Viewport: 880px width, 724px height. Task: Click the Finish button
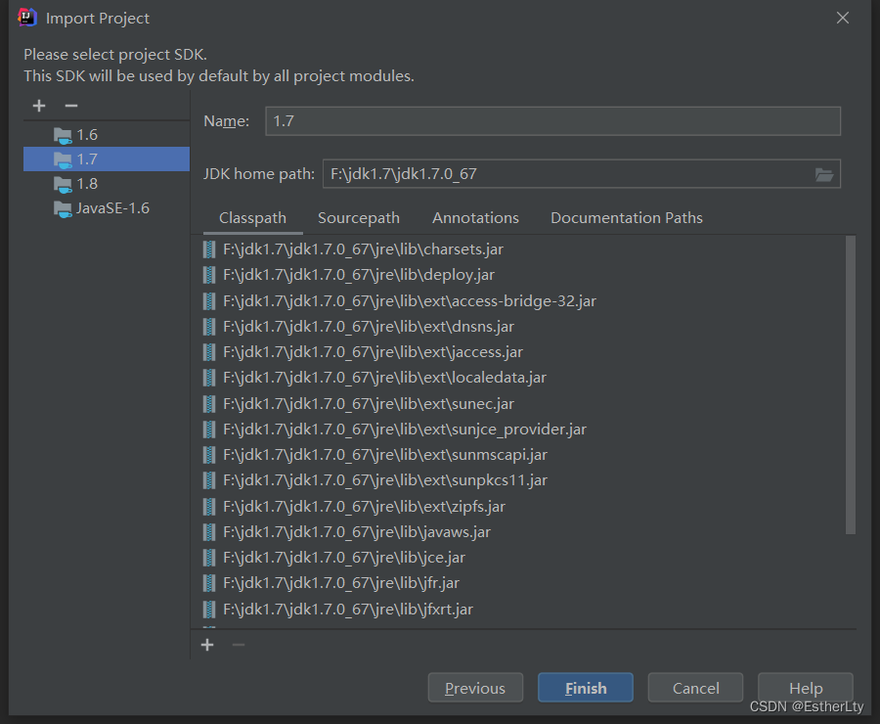586,688
